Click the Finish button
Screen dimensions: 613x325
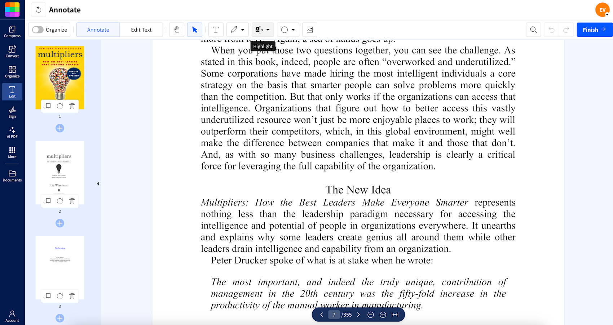tap(594, 30)
